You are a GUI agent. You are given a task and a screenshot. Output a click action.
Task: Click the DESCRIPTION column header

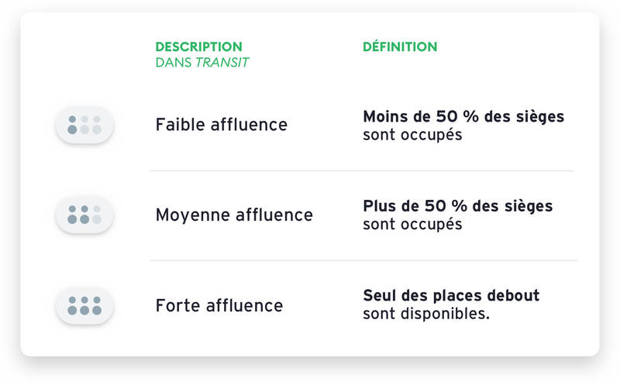(x=198, y=46)
